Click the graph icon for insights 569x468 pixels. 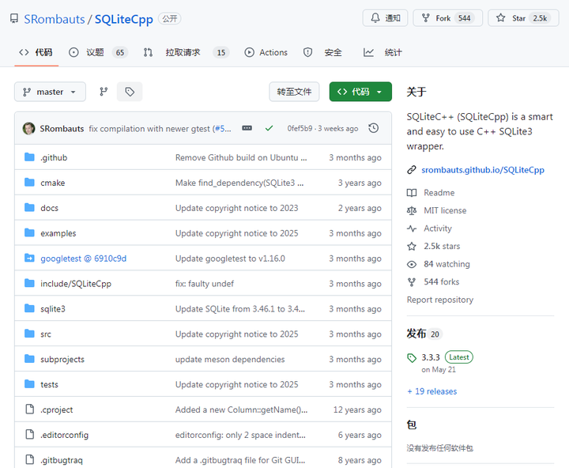[x=368, y=52]
